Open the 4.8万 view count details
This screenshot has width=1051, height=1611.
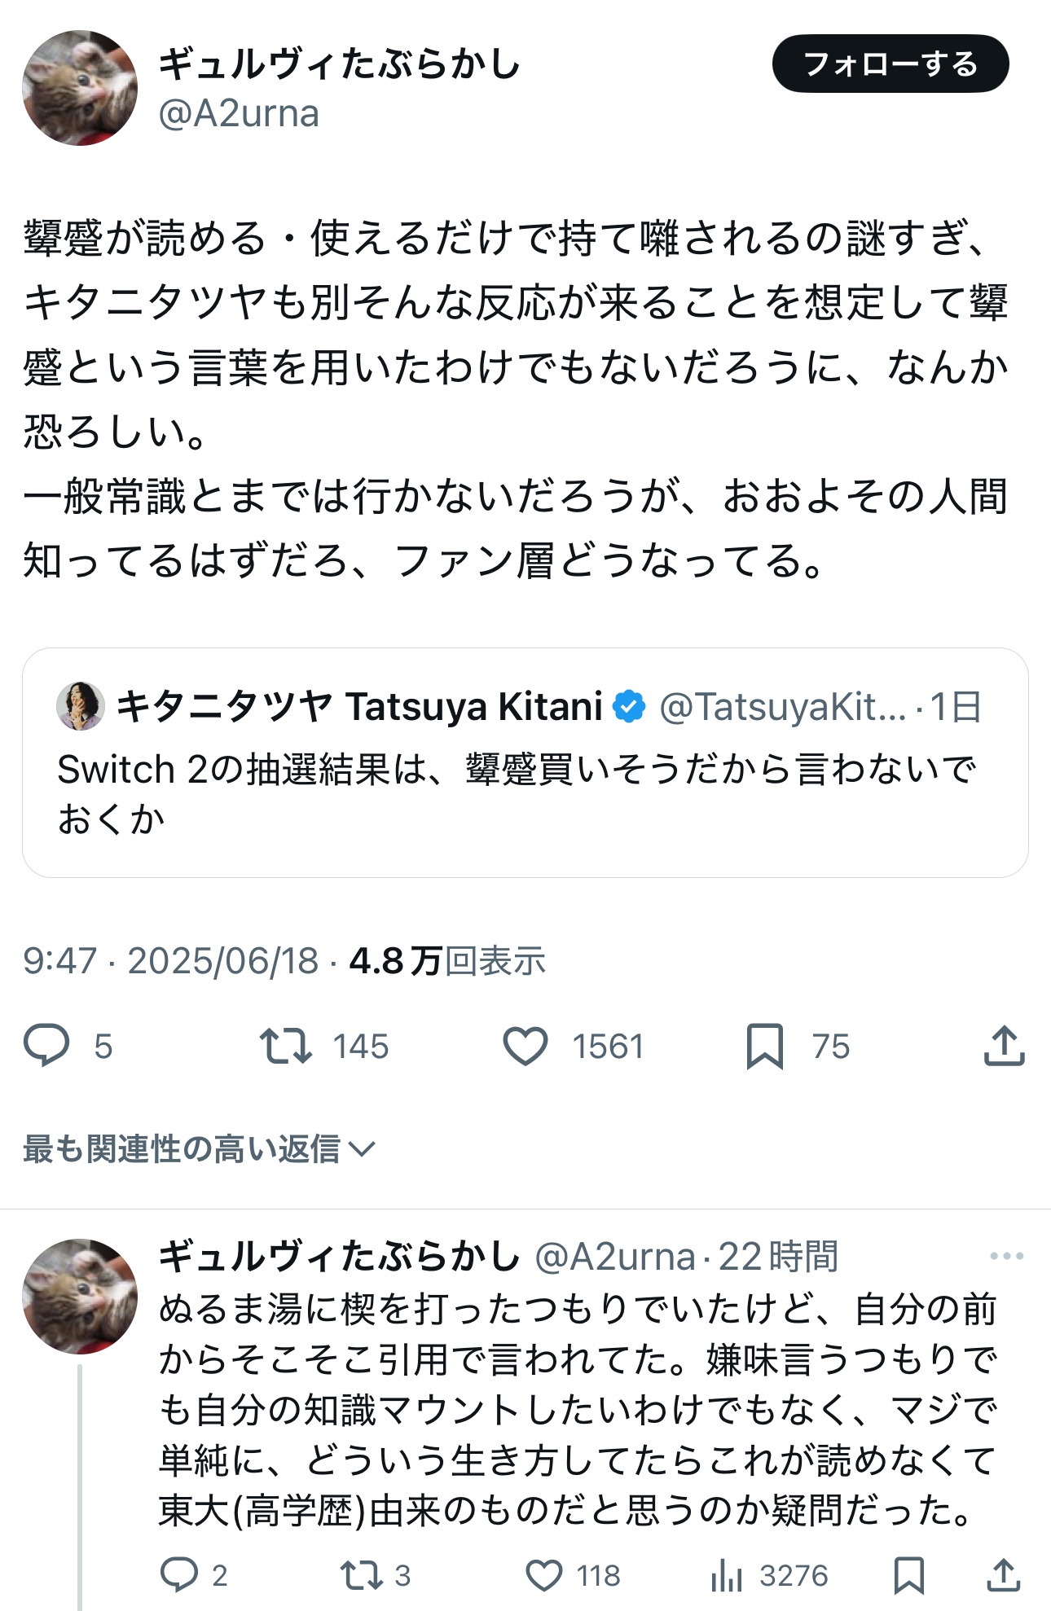[x=447, y=961]
